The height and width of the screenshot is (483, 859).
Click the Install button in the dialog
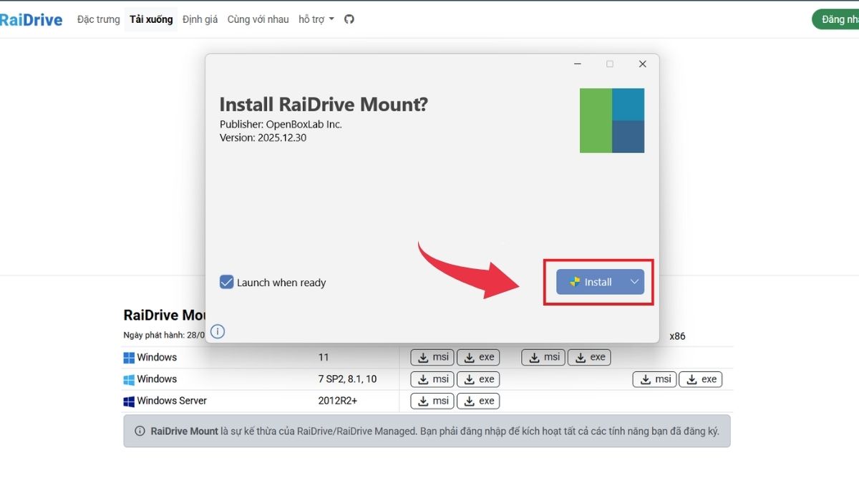tap(591, 282)
